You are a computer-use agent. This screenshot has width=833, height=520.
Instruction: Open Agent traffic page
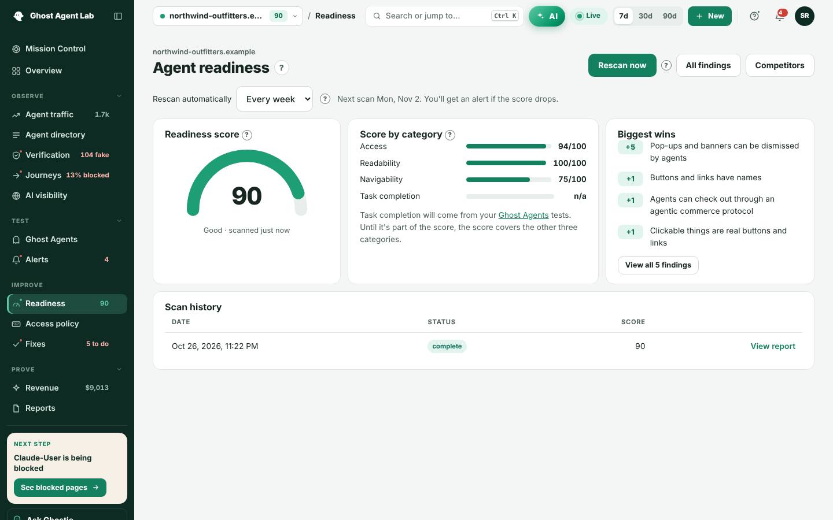pyautogui.click(x=67, y=114)
